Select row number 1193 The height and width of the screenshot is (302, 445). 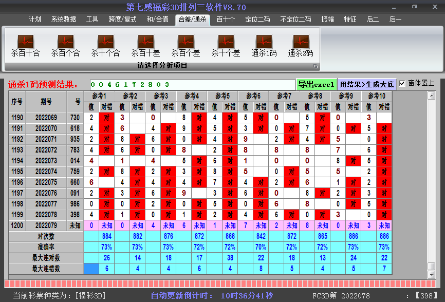click(x=17, y=150)
